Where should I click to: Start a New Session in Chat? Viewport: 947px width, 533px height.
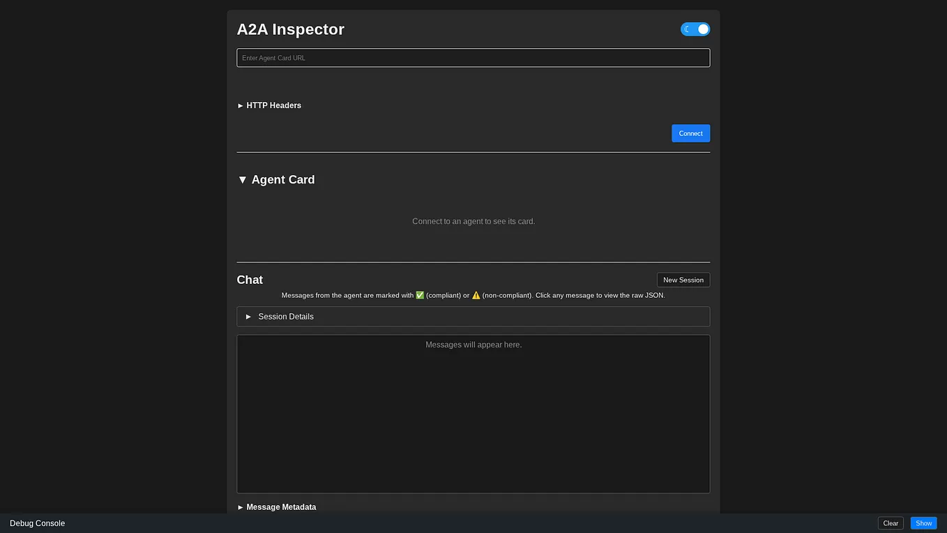[x=683, y=279]
